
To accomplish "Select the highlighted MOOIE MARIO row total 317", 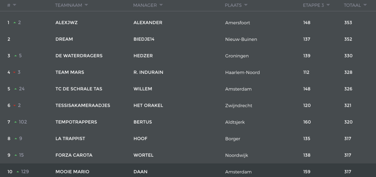I will (x=348, y=172).
